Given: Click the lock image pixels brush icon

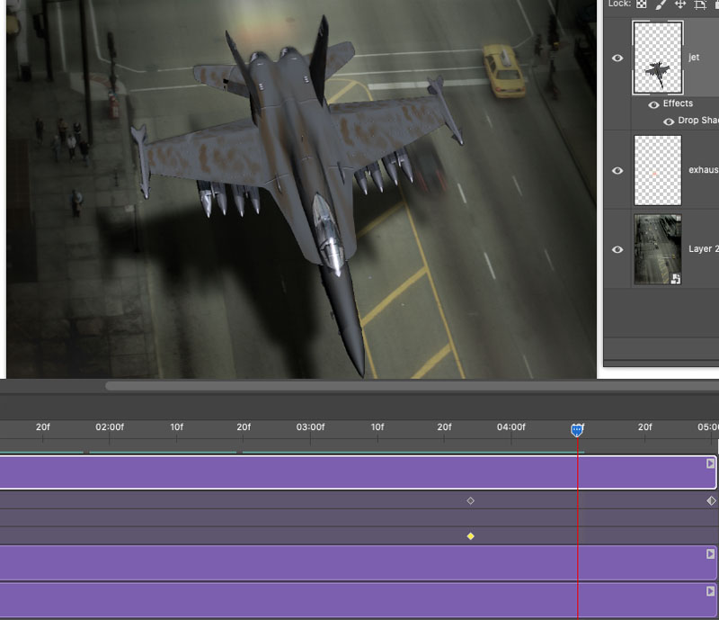Looking at the screenshot, I should click(x=661, y=4).
